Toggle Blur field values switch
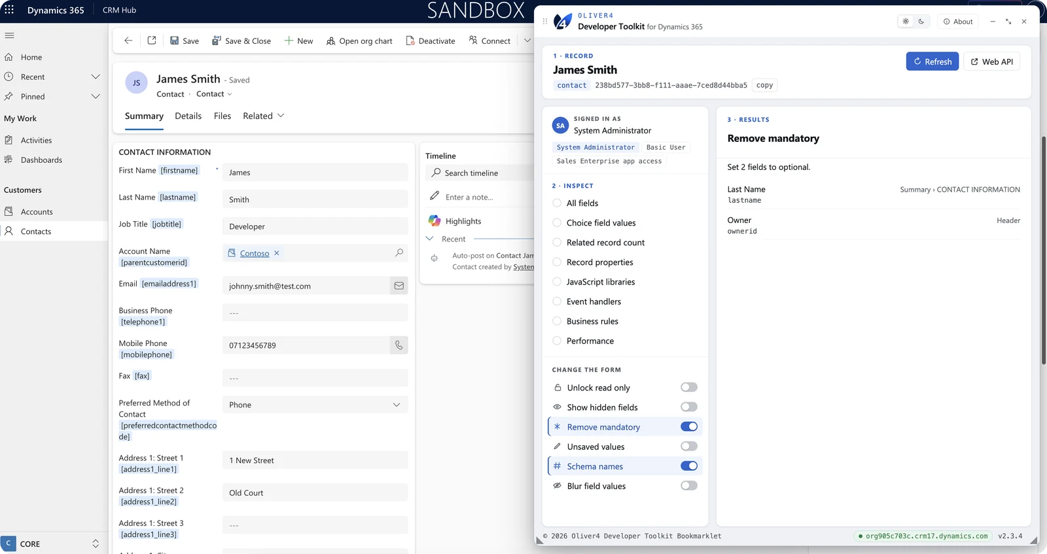 (x=689, y=485)
